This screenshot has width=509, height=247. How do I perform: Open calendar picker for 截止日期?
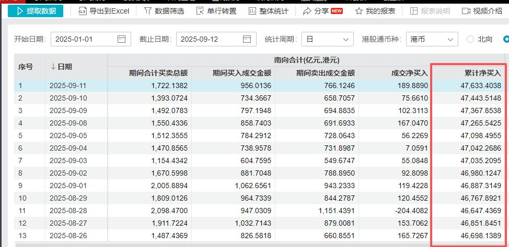tap(247, 39)
